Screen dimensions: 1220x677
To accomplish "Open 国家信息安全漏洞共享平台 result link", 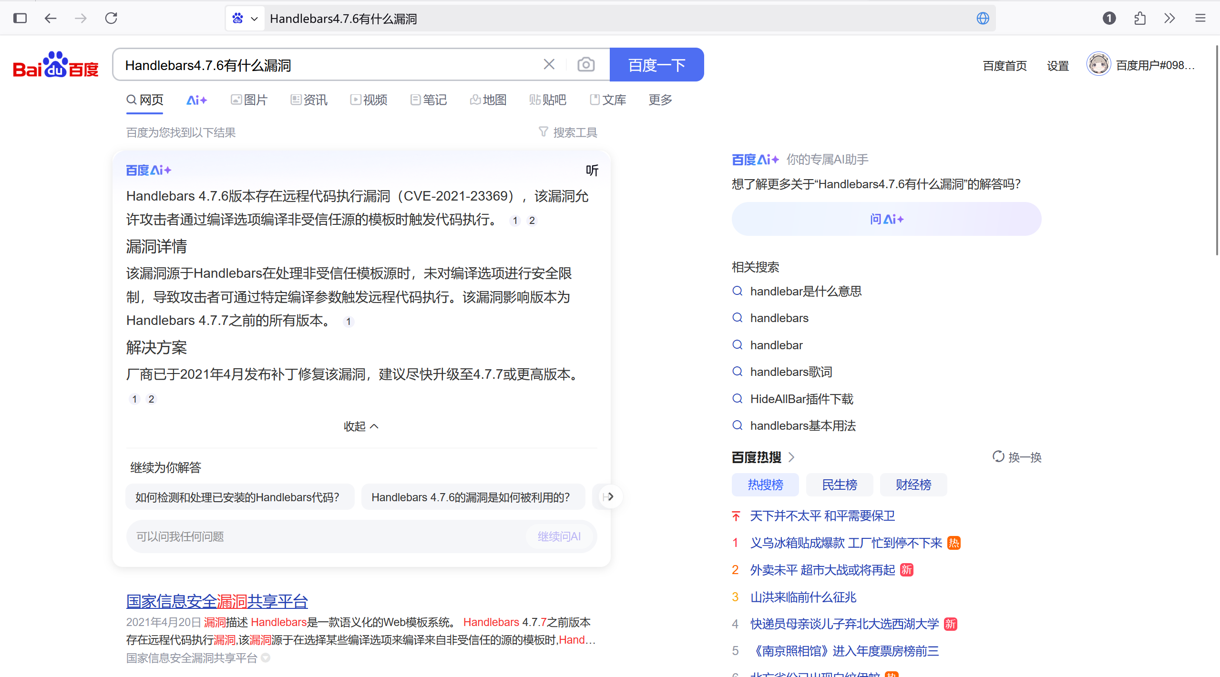I will (217, 601).
